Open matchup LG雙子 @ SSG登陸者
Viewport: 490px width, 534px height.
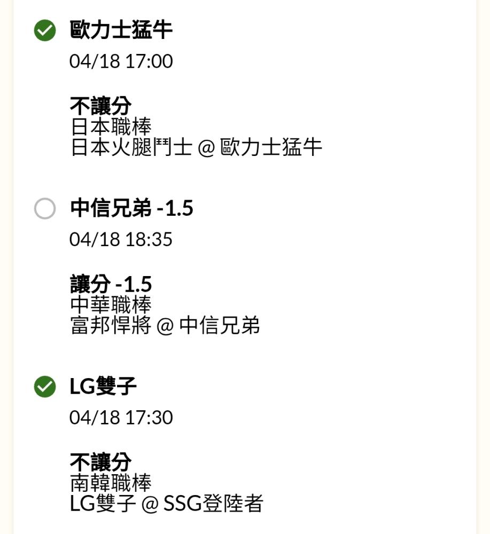[x=167, y=504]
